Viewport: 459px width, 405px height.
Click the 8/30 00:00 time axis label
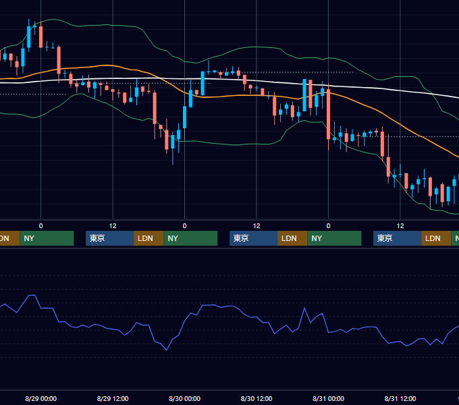pos(184,398)
